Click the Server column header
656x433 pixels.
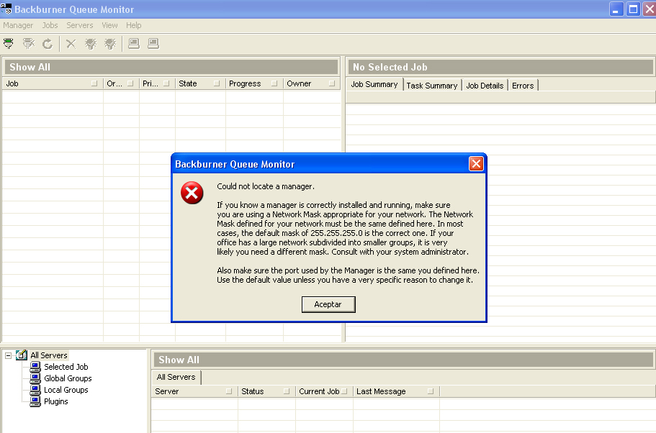tap(194, 391)
